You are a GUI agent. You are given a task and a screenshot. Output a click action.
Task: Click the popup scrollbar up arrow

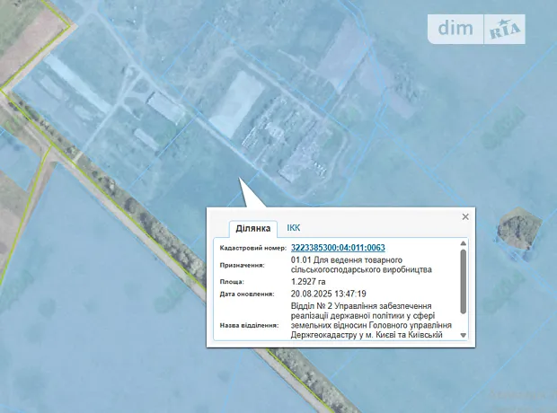pyautogui.click(x=464, y=244)
